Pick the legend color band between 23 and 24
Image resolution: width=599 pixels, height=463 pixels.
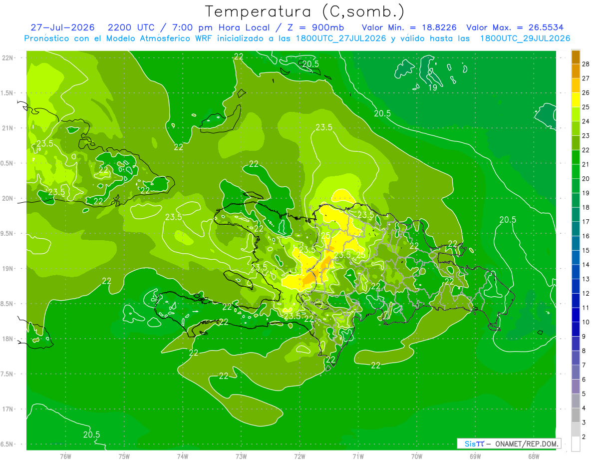tap(576, 128)
